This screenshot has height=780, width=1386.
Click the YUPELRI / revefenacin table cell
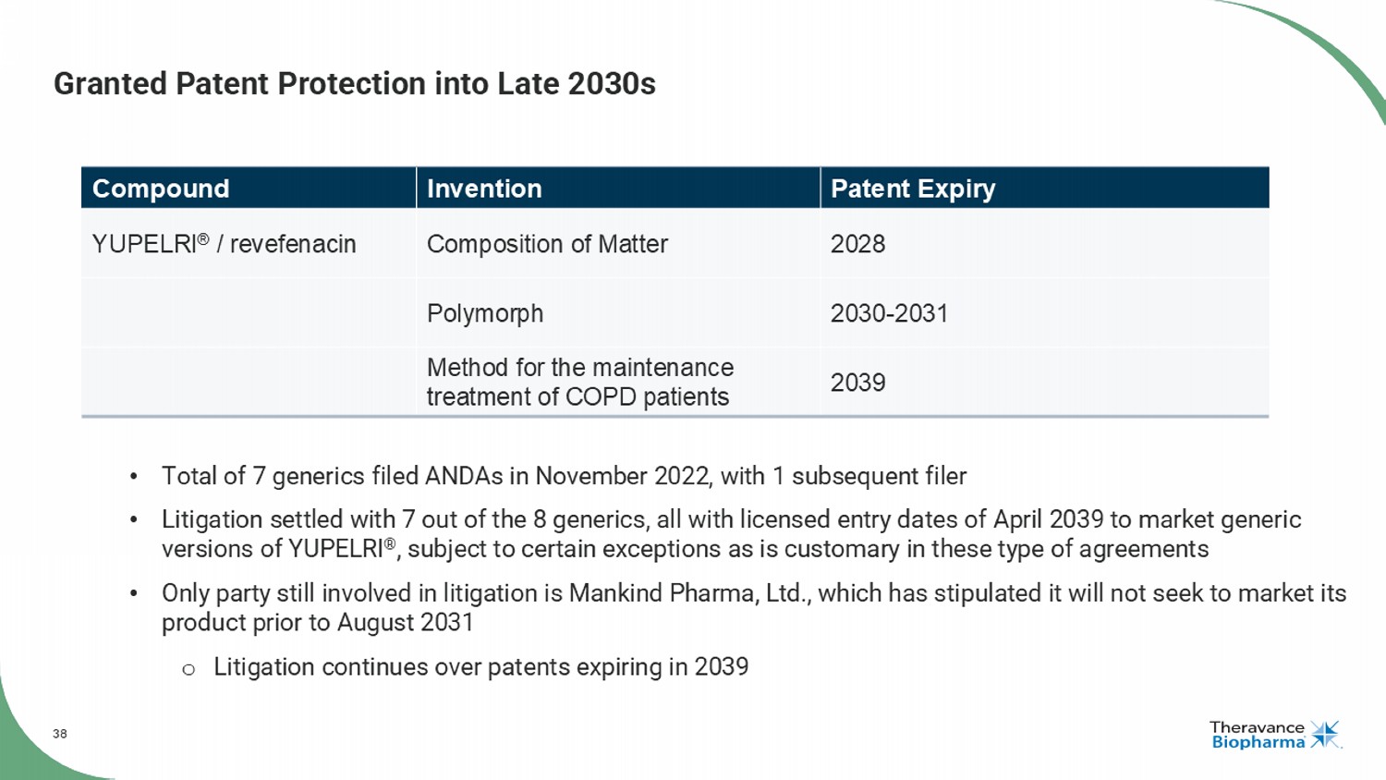point(224,244)
